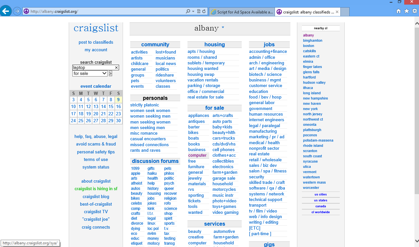This screenshot has width=419, height=247.
Task: Open 'real estate for sale' housing link
Action: point(206,97)
